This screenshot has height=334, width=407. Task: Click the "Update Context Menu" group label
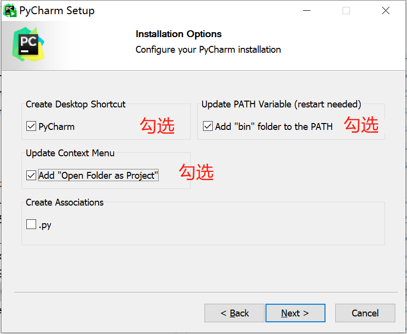(x=70, y=153)
